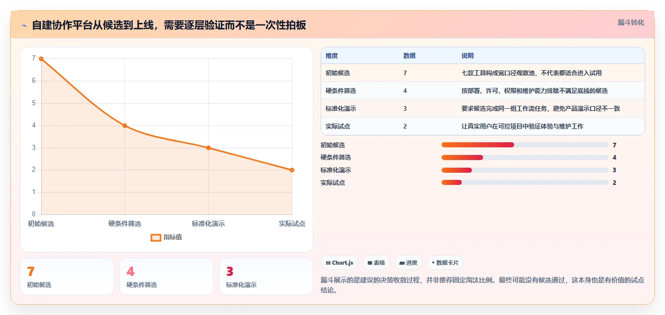
Task: Select the 硬条件筛选 data point on chart
Action: pos(124,125)
